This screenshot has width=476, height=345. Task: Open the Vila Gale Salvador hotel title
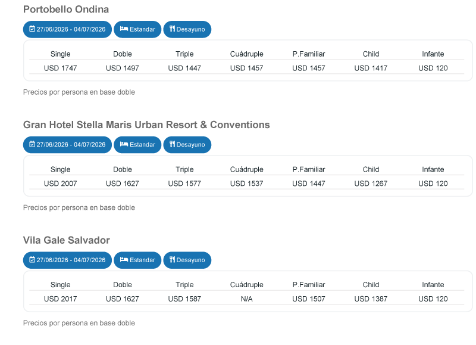(x=67, y=240)
